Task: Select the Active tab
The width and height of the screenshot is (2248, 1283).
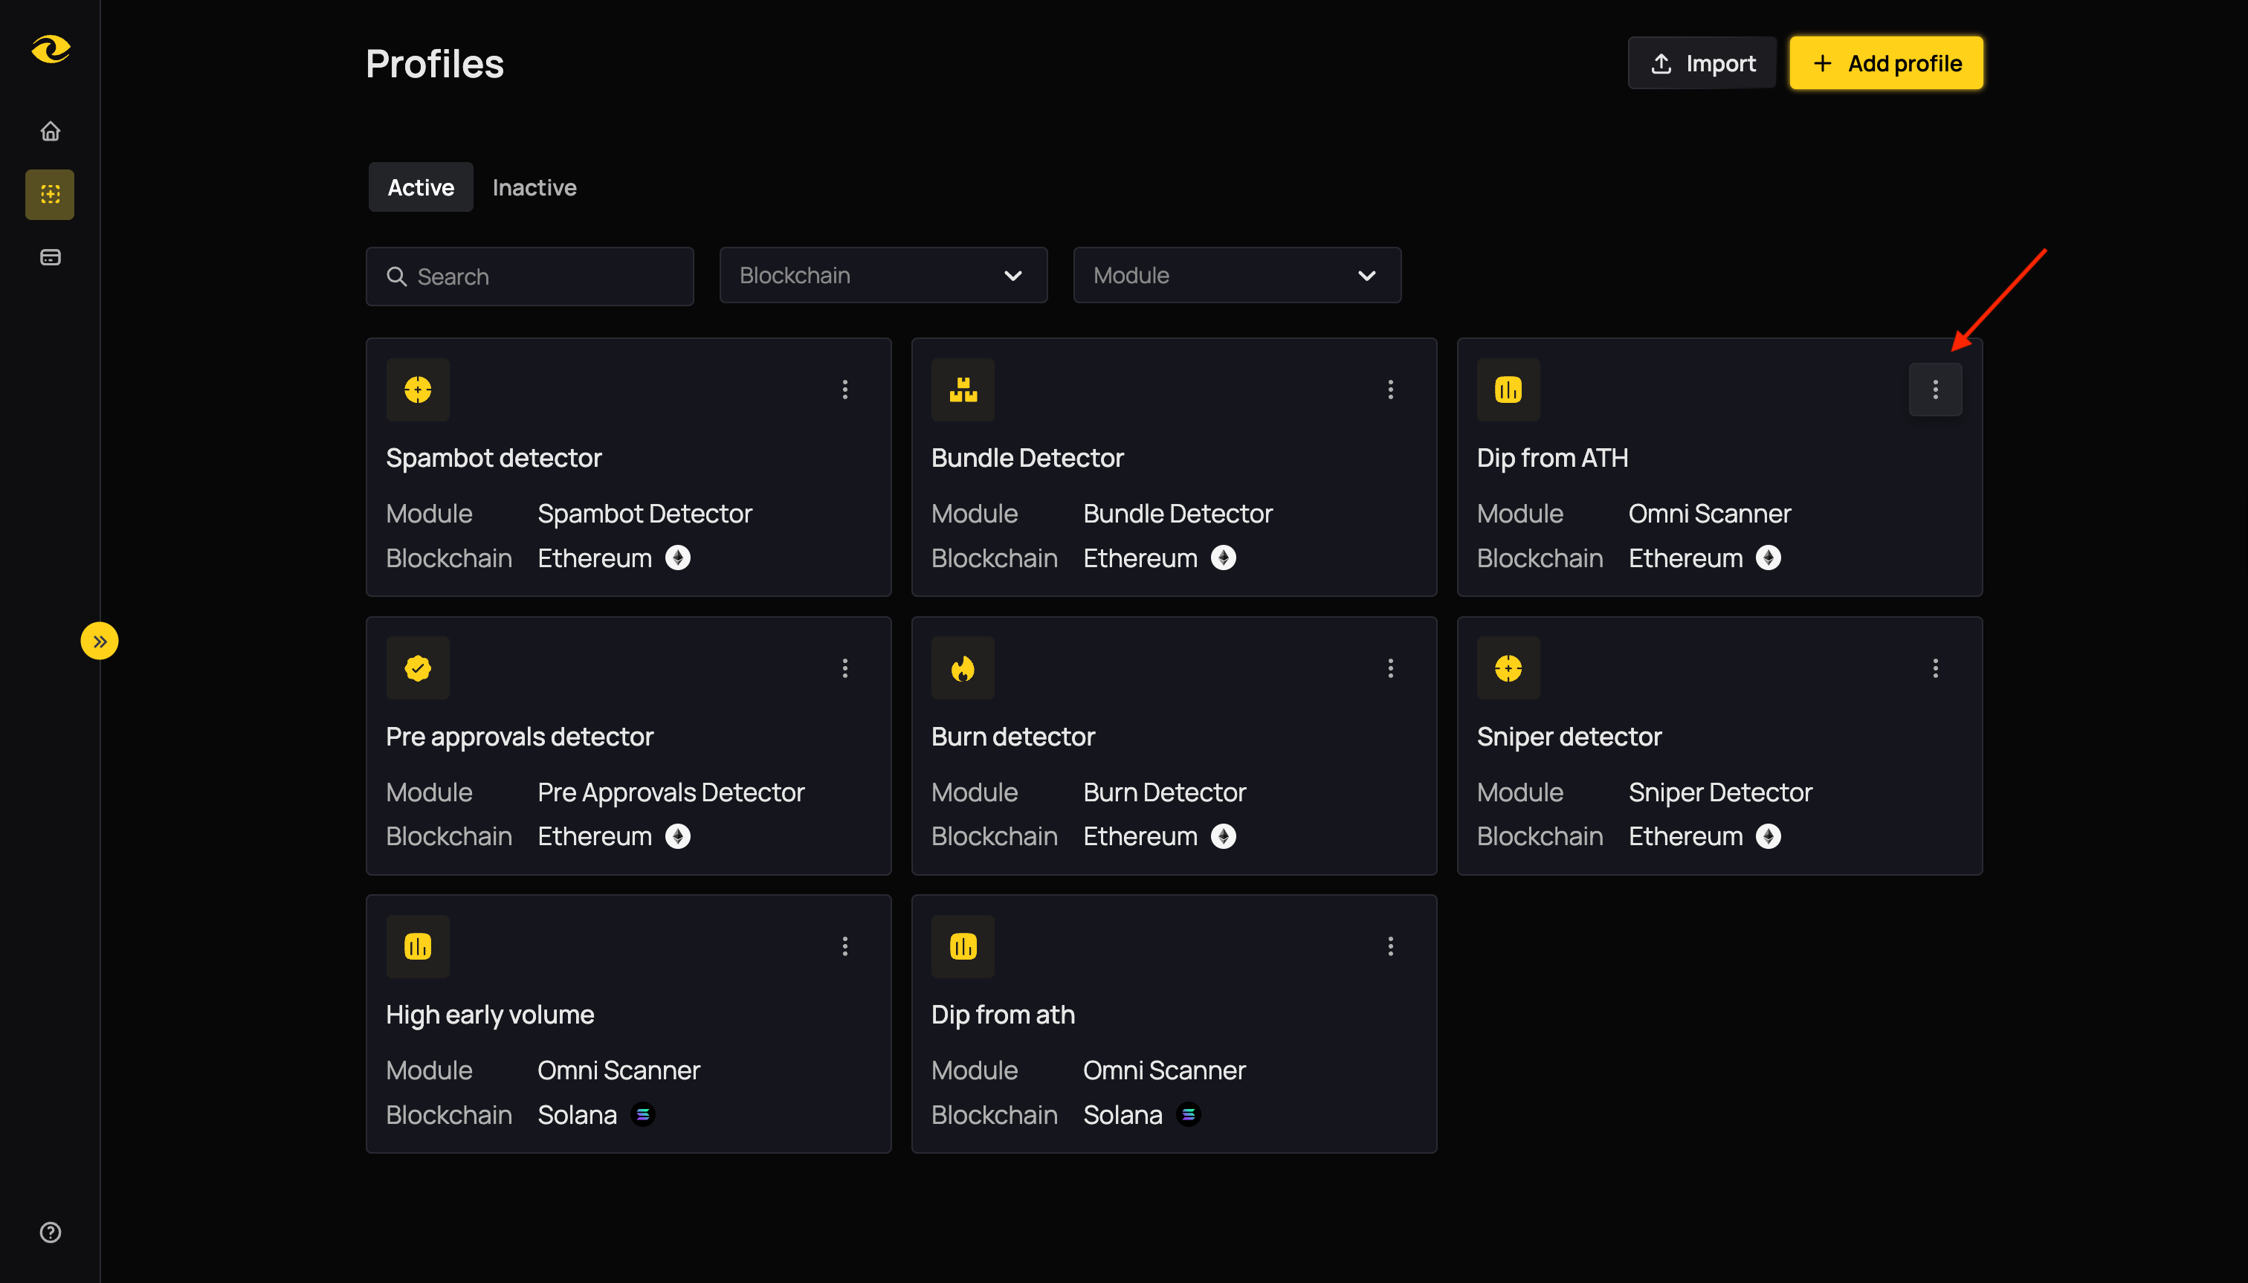Action: [420, 187]
